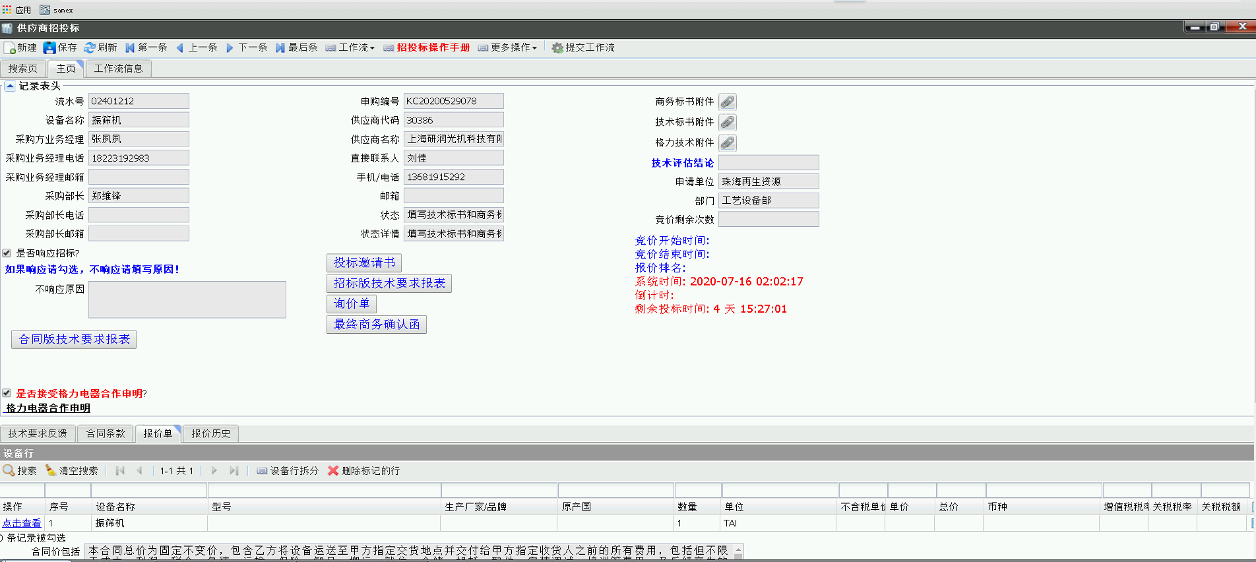Open 技术标书附件 attachment icon
This screenshot has width=1256, height=562.
click(727, 122)
